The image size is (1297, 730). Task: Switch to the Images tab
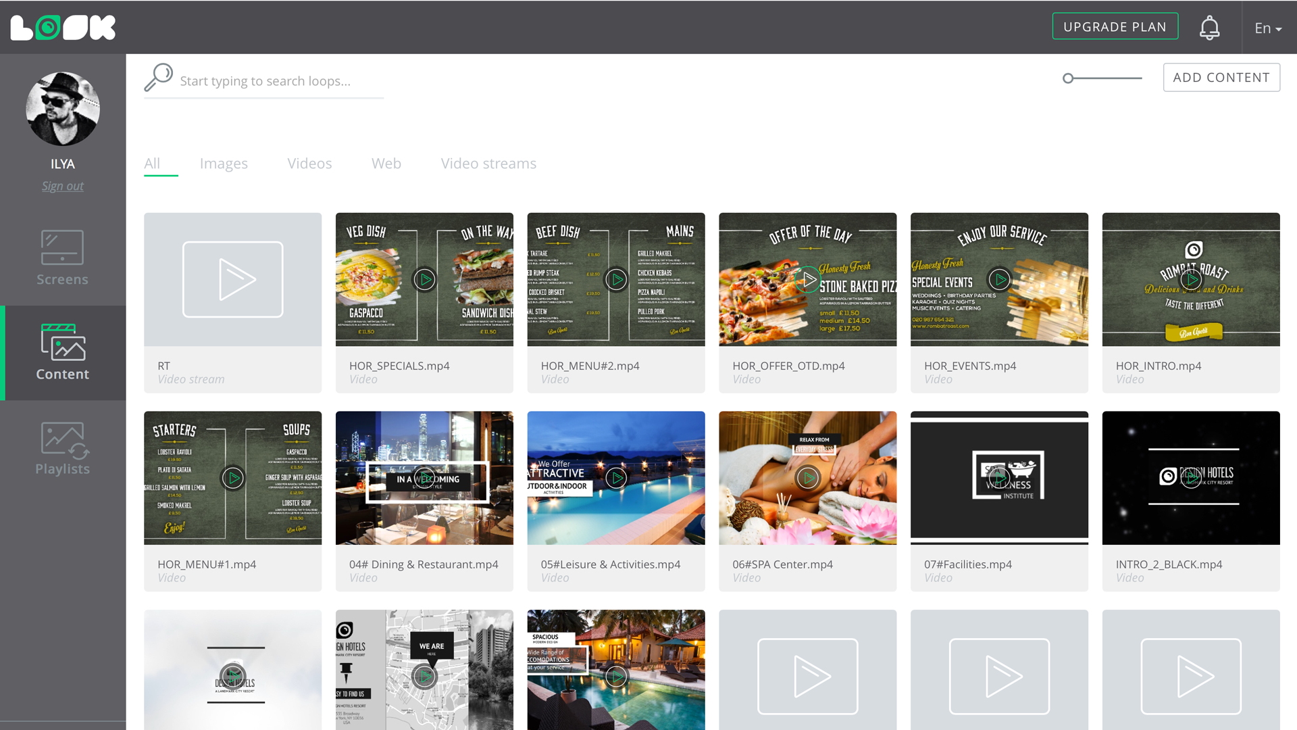click(224, 164)
